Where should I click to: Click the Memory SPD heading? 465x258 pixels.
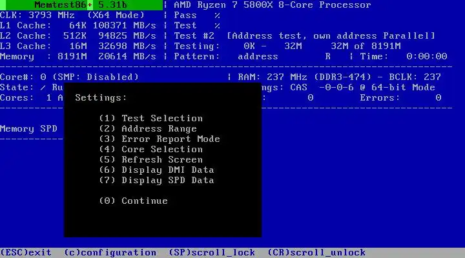(x=29, y=129)
